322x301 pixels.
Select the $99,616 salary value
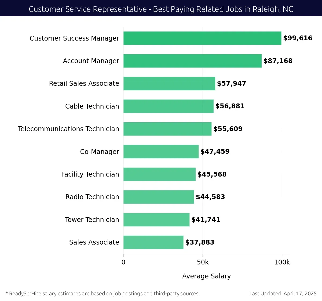pyautogui.click(x=298, y=38)
